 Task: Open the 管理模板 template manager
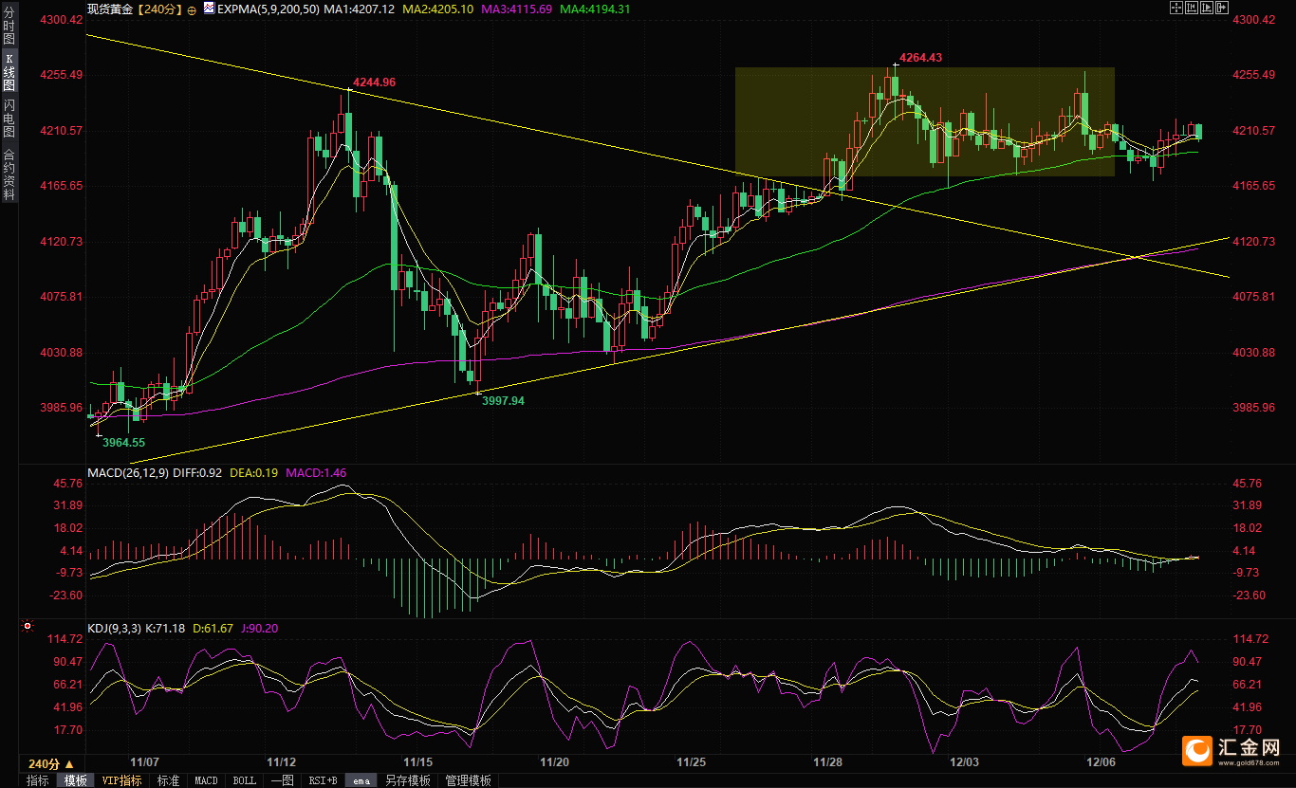pos(468,780)
